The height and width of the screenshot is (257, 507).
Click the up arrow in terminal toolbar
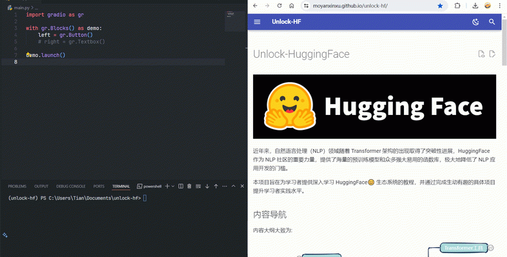click(216, 186)
